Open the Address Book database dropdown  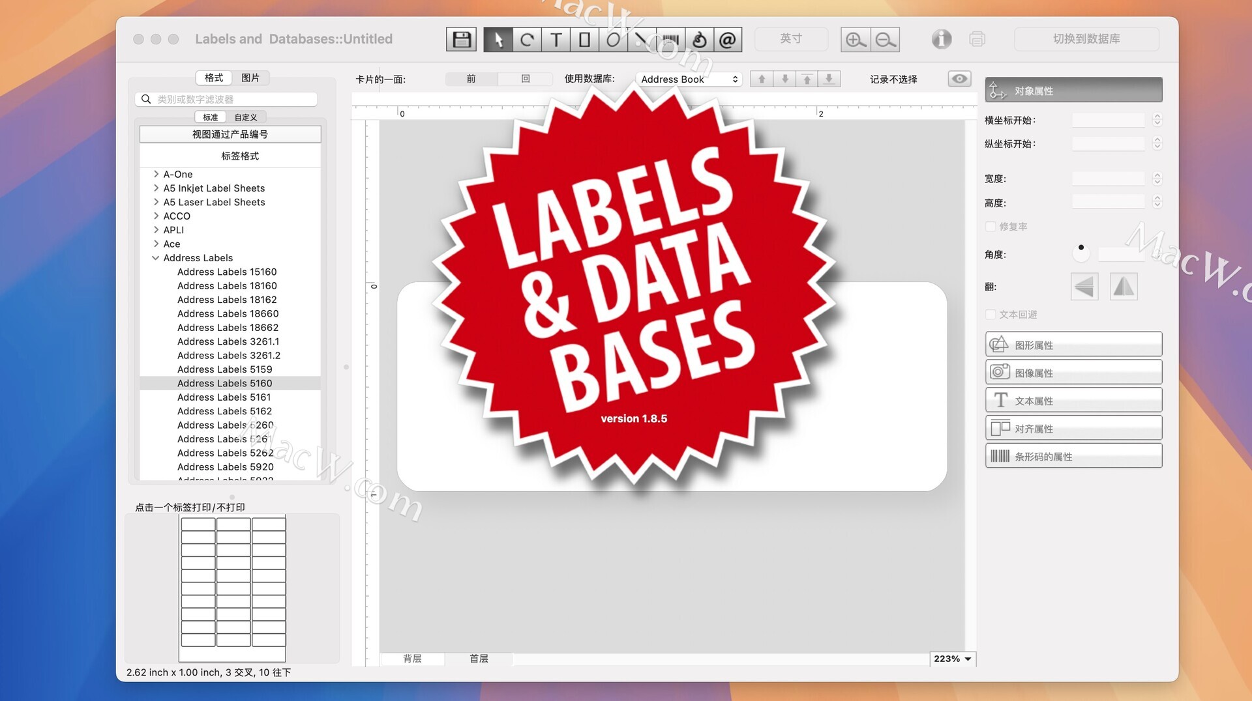(689, 79)
